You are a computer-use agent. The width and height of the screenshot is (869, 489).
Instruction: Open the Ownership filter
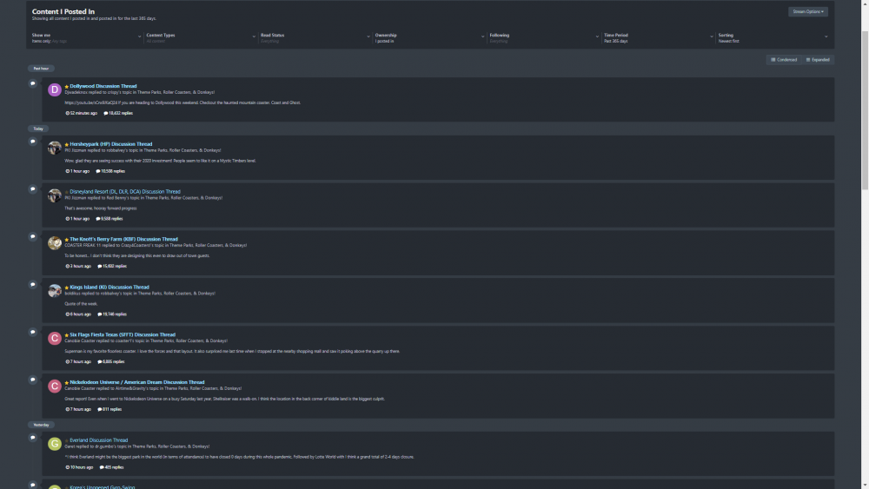pos(428,38)
